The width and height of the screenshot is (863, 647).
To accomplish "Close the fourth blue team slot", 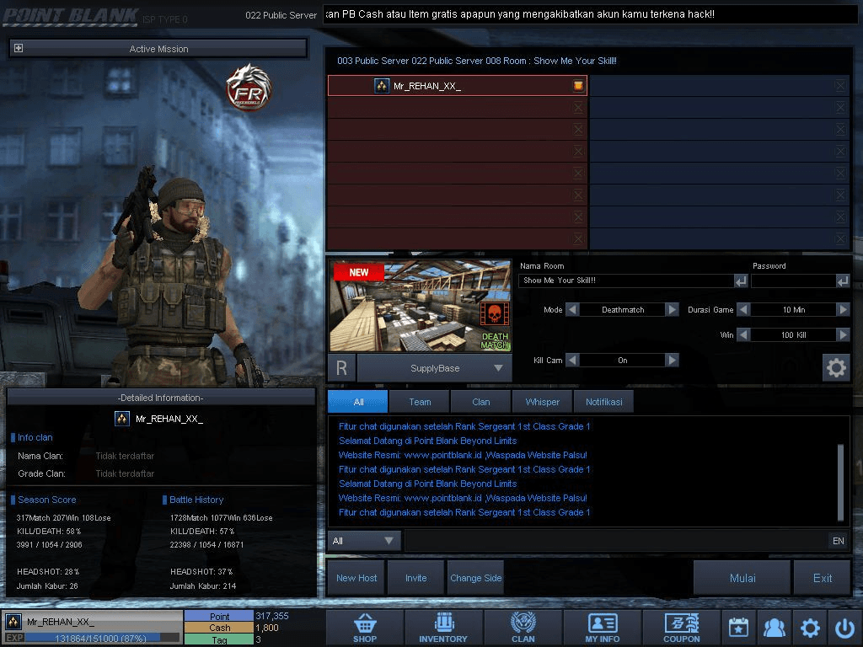I will (840, 152).
